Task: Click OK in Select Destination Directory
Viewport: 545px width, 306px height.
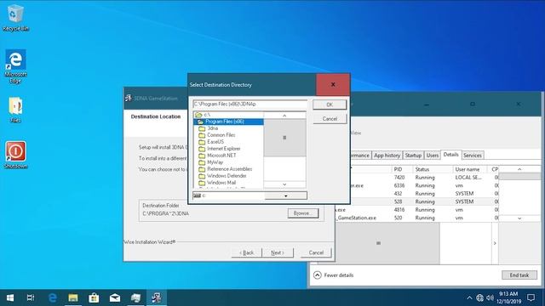Action: (x=330, y=105)
